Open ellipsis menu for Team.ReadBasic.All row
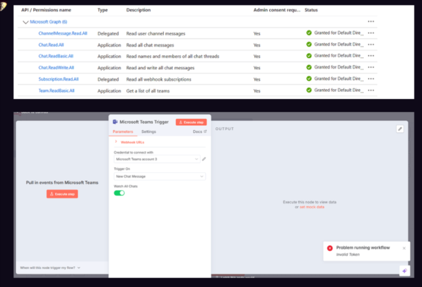This screenshot has width=422, height=287. (371, 90)
